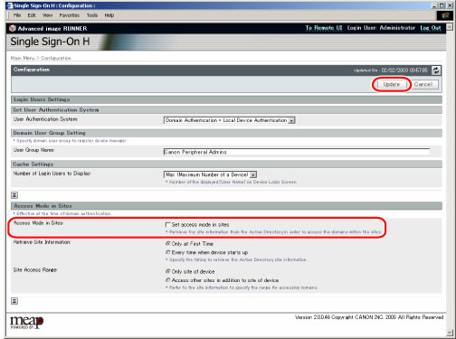456x339 pixels.
Task: Open the File menu
Action: tap(17, 15)
